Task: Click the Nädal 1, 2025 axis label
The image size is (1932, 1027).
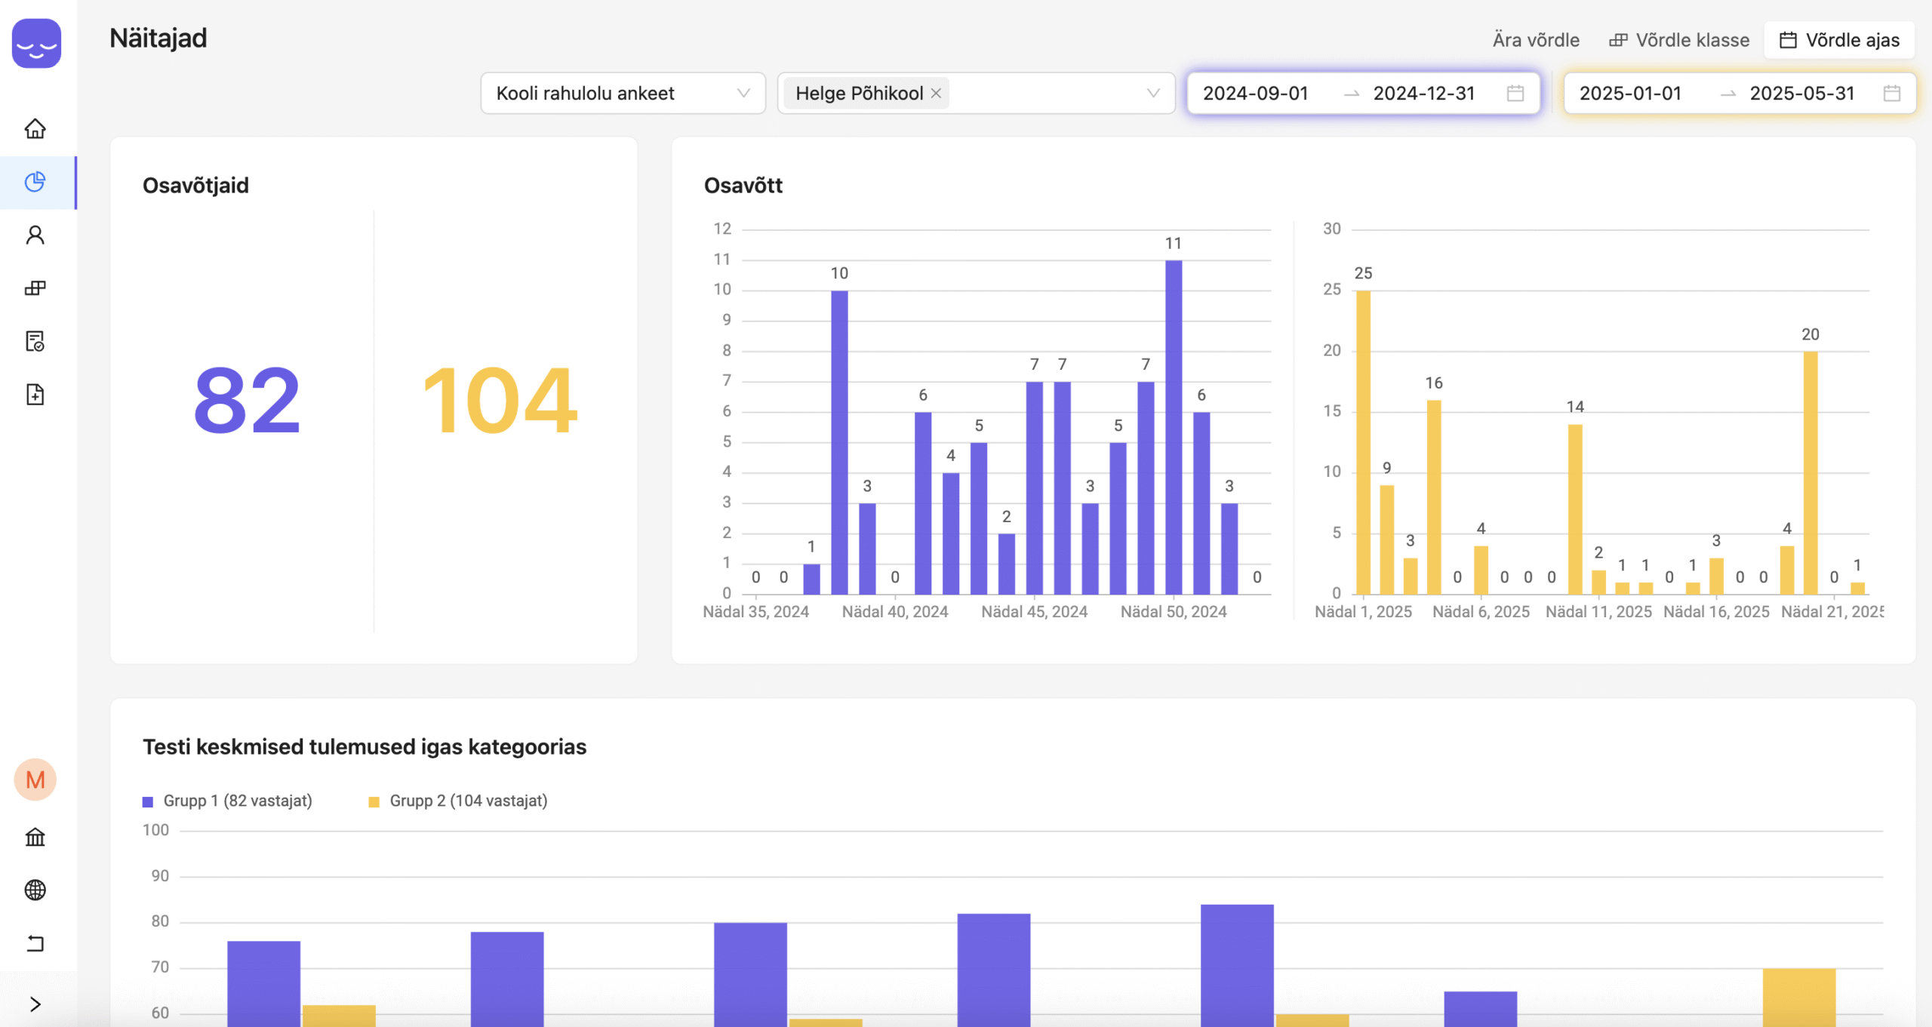Action: 1363,612
